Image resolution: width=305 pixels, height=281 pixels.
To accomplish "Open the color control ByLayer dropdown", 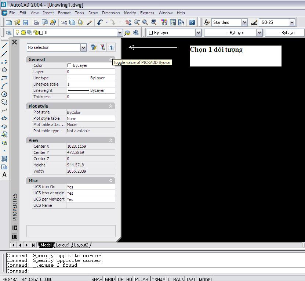I will pyautogui.click(x=198, y=33).
